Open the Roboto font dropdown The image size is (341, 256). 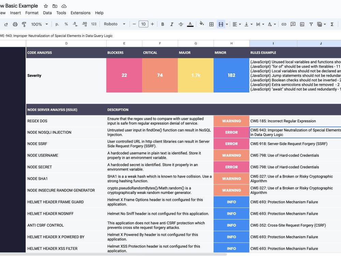tap(114, 24)
